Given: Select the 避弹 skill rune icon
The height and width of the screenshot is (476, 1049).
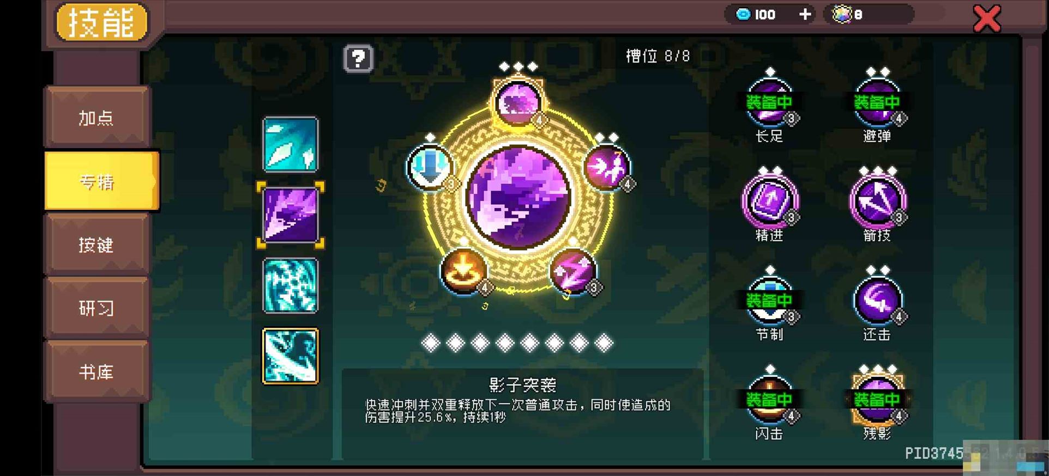Looking at the screenshot, I should [x=877, y=102].
